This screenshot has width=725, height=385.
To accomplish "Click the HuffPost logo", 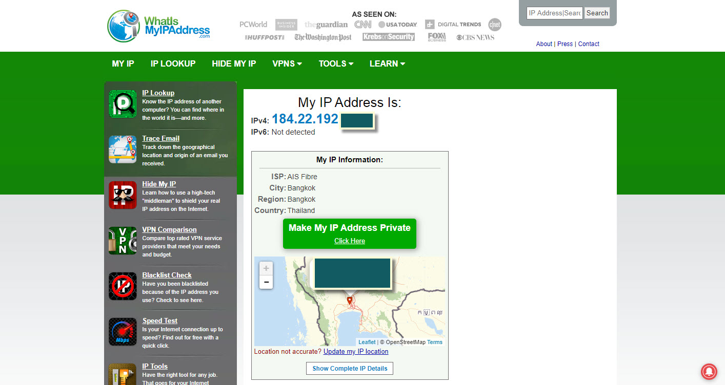I will point(265,37).
